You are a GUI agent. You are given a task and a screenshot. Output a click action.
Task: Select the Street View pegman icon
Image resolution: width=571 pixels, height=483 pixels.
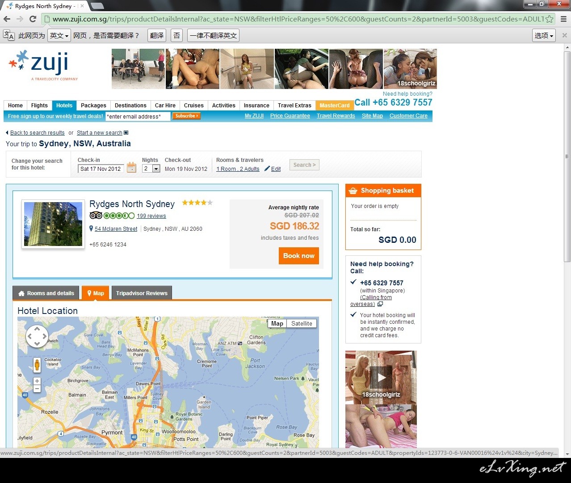pyautogui.click(x=37, y=365)
